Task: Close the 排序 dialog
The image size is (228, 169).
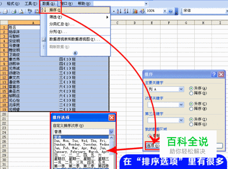Action: (221, 75)
